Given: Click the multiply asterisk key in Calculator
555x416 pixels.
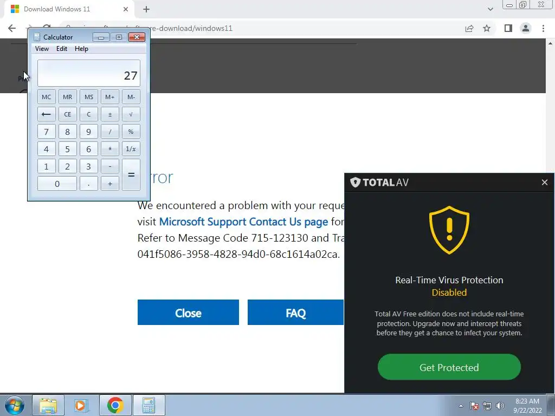Looking at the screenshot, I should click(x=110, y=149).
